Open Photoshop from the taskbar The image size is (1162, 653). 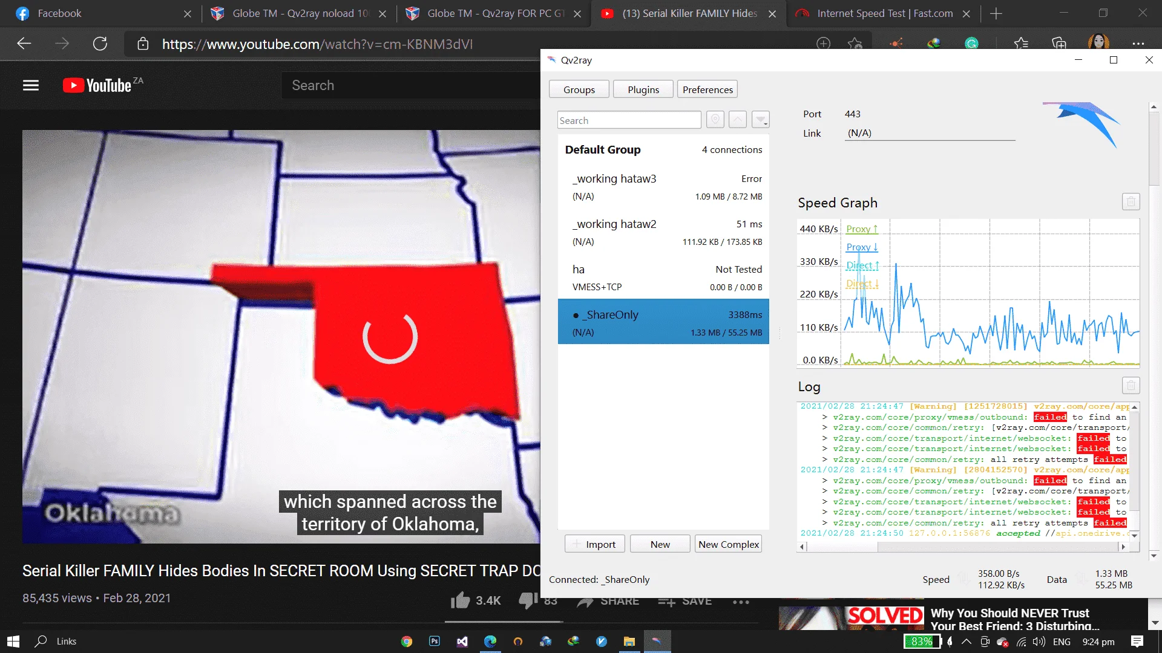coord(435,642)
